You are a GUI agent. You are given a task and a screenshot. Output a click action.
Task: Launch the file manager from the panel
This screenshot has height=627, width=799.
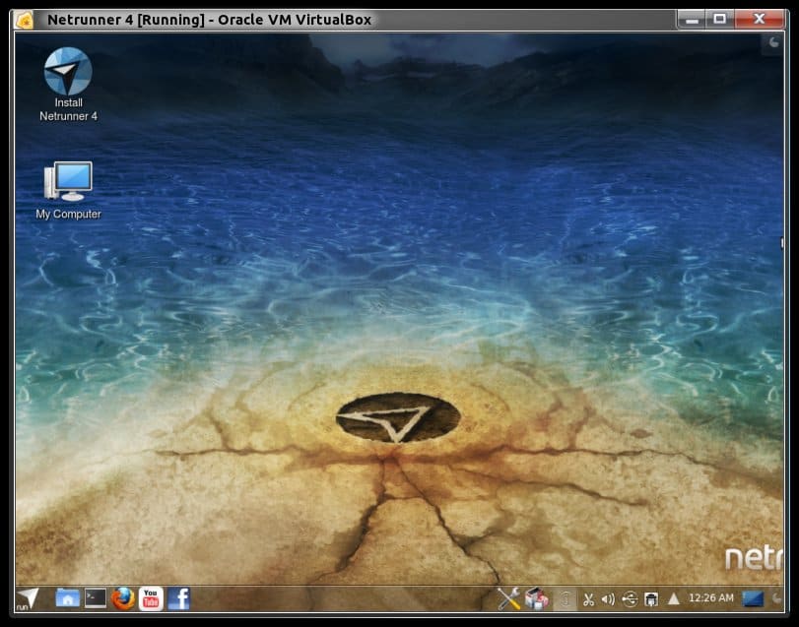pos(67,597)
